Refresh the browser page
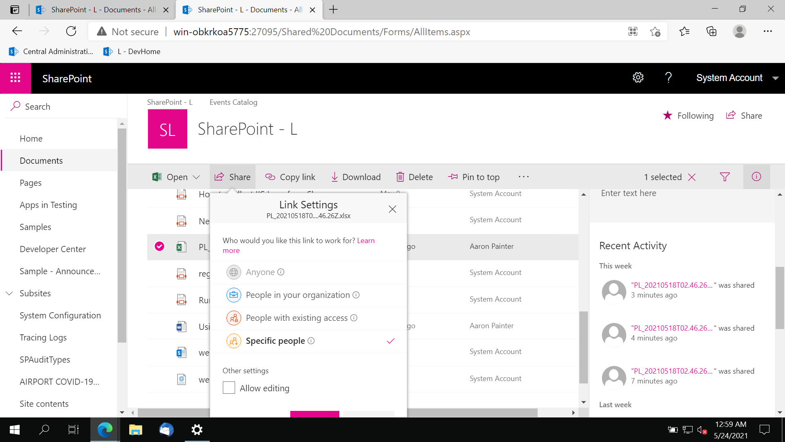 point(71,32)
